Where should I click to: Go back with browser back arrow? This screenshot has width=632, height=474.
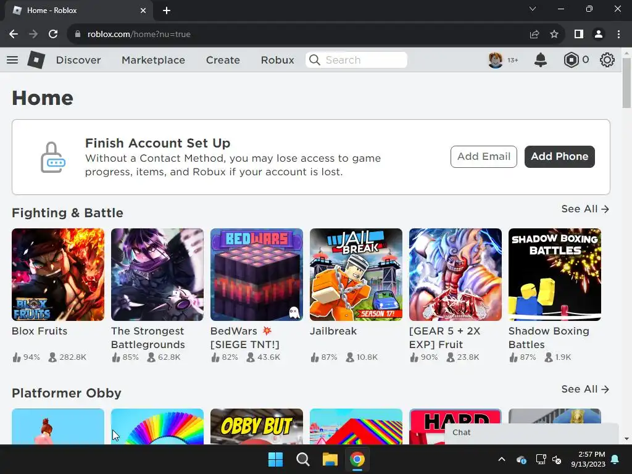click(x=14, y=35)
